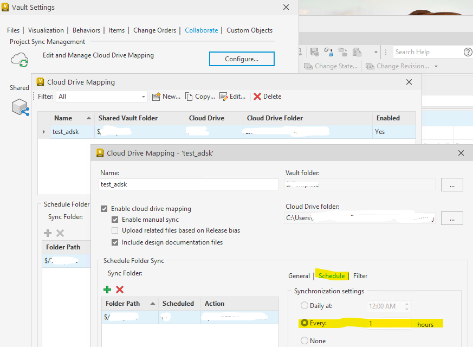This screenshot has height=347, width=473.
Task: Create a New cloud drive mapping
Action: (x=166, y=96)
